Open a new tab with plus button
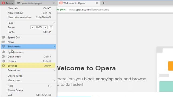 104,3
